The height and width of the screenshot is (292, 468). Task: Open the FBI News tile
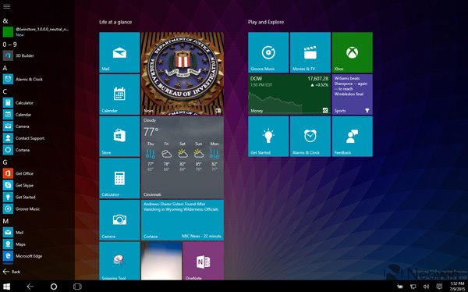point(183,73)
